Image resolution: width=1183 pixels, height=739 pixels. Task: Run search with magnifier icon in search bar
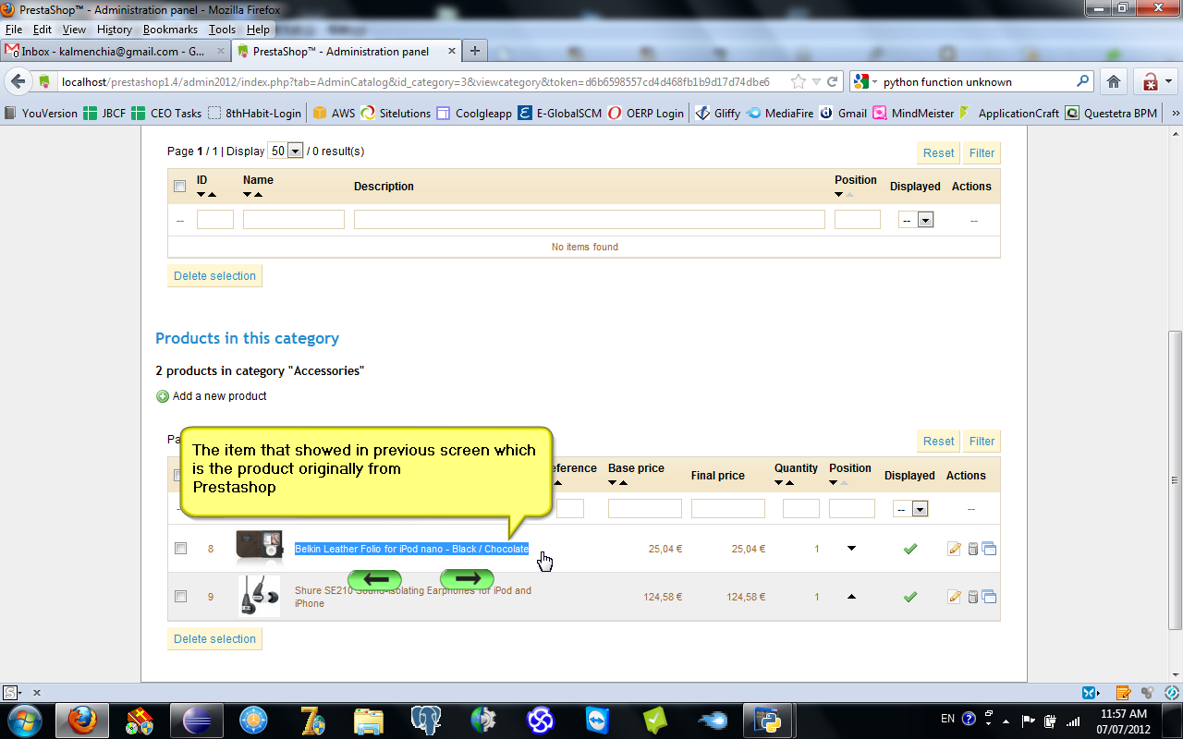(x=1083, y=81)
